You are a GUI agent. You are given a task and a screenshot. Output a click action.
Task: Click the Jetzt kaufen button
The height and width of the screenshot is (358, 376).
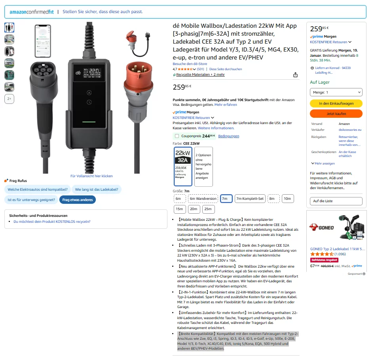(336, 114)
